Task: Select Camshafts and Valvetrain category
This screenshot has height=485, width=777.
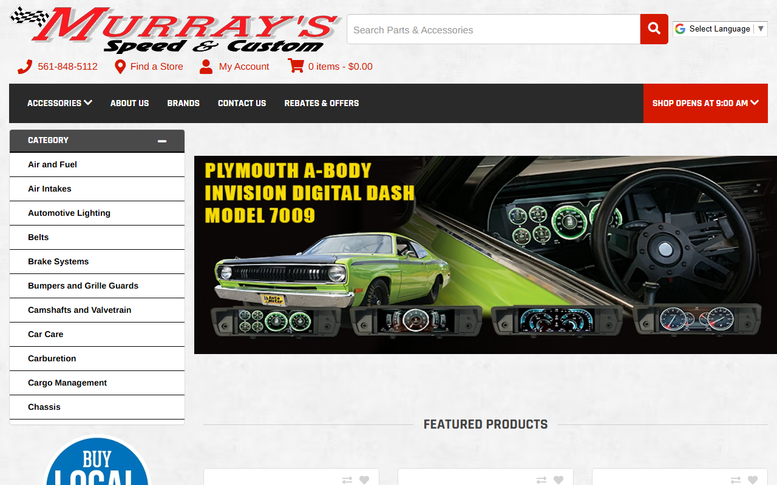Action: coord(97,310)
